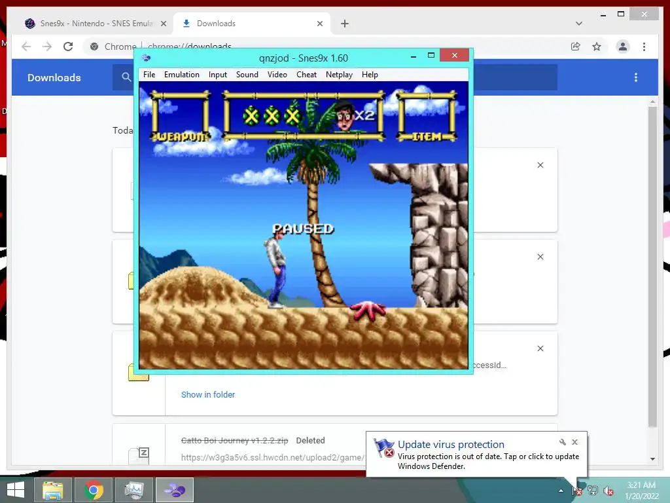Click the Downloads page heading
Viewport: 670px width, 503px height.
pos(54,77)
